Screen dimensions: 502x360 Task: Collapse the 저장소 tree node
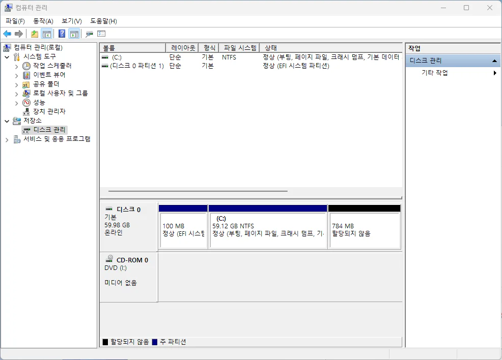tap(7, 121)
